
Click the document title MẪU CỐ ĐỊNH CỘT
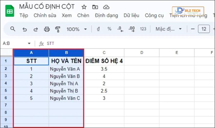tap(47, 7)
